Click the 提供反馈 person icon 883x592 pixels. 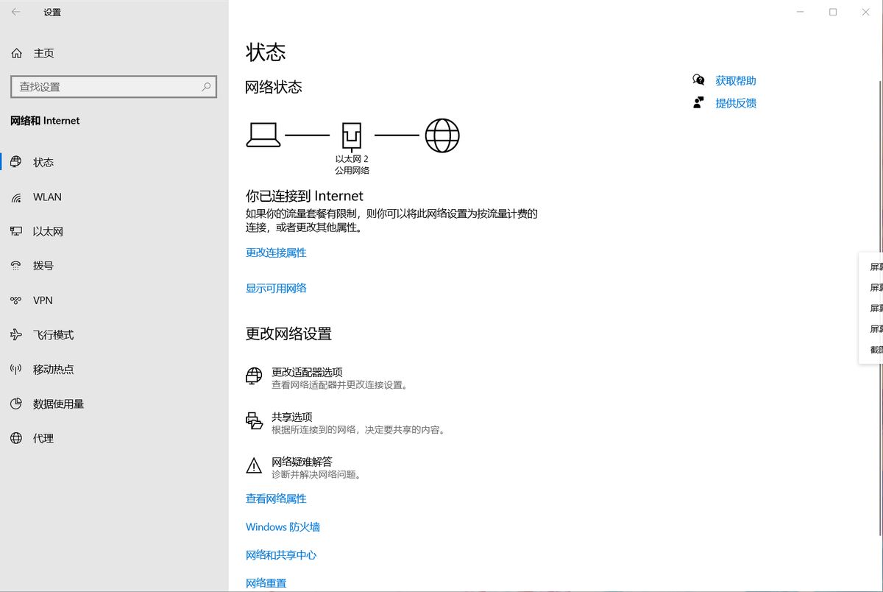[699, 103]
